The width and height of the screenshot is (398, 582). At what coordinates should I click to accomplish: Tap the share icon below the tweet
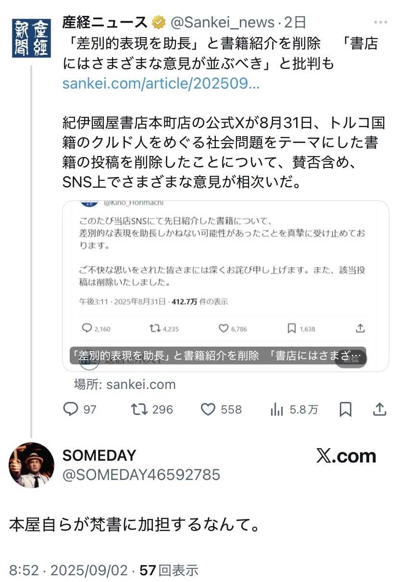coord(379,409)
